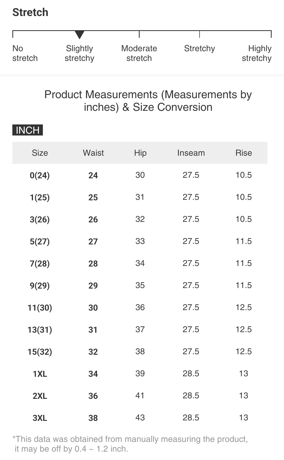
Task: Select the 2XL size row
Action: pyautogui.click(x=40, y=396)
